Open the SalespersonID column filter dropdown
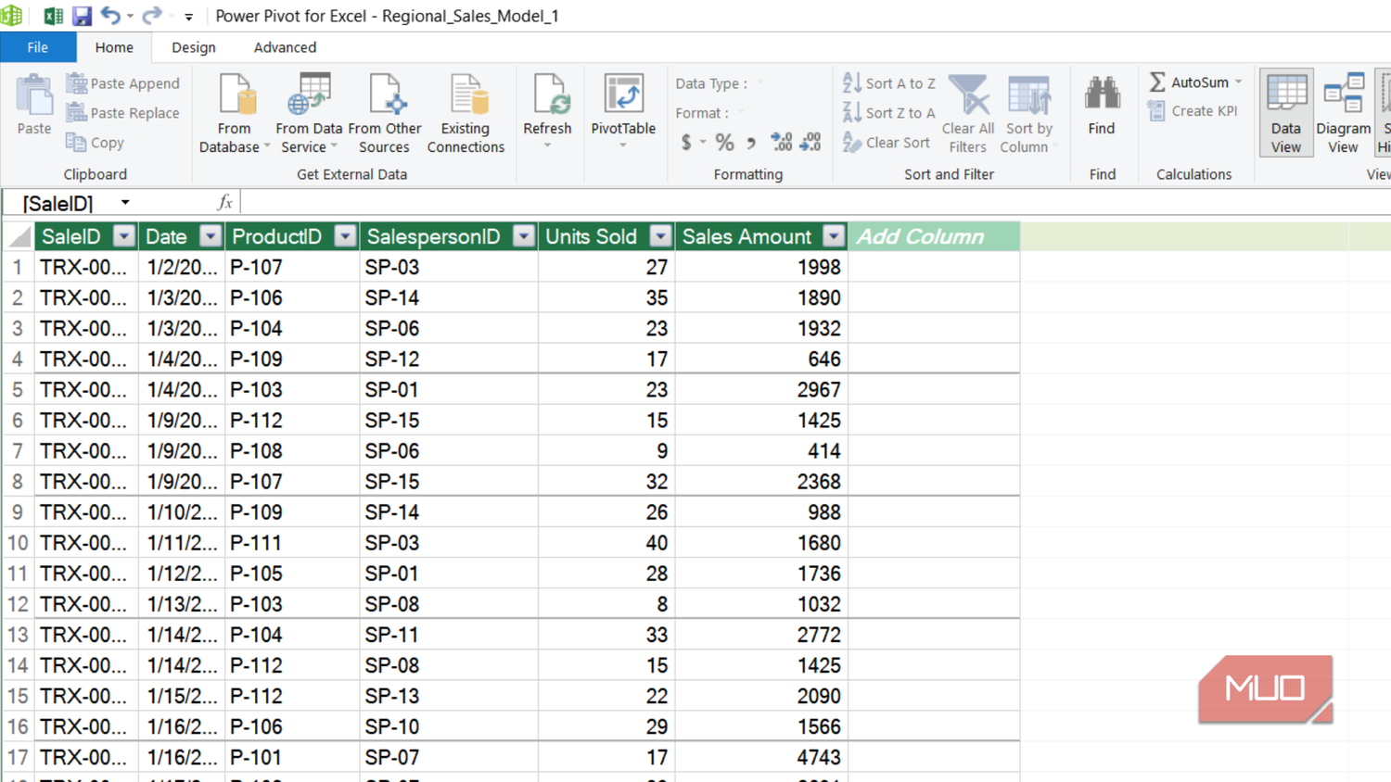This screenshot has height=782, width=1391. [x=524, y=236]
